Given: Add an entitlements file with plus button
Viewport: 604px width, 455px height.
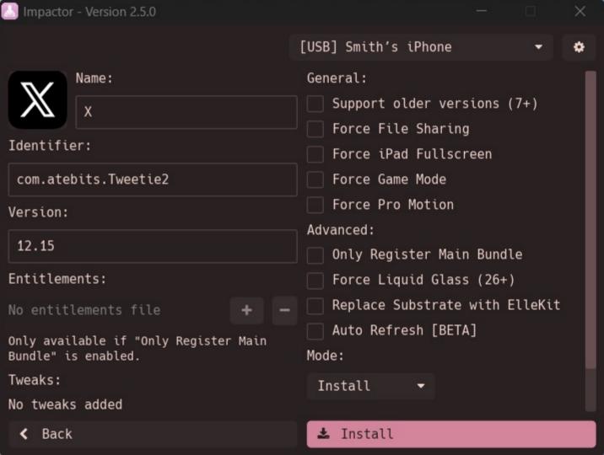Looking at the screenshot, I should pyautogui.click(x=246, y=310).
